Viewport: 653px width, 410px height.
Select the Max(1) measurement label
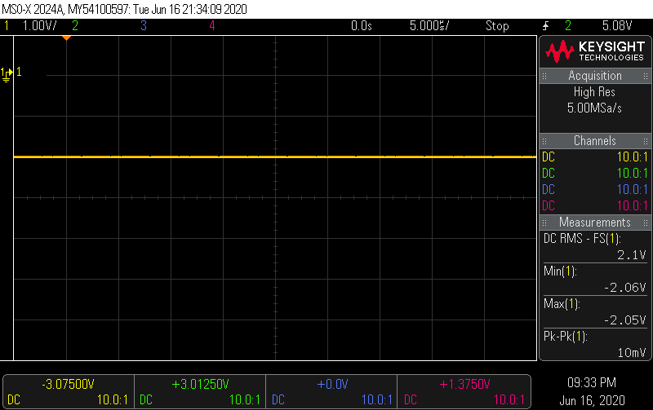(x=562, y=304)
